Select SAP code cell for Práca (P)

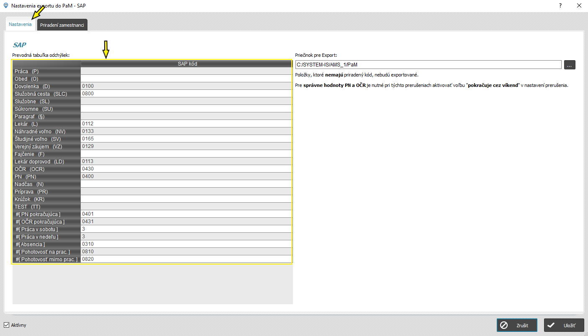click(x=186, y=71)
